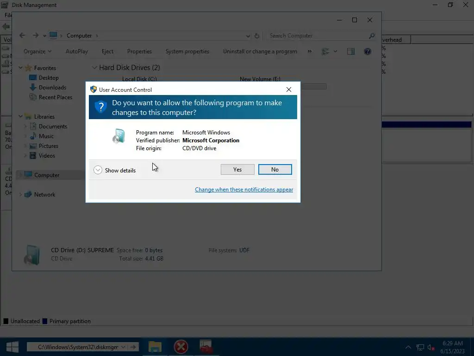This screenshot has height=356, width=474.
Task: Close the User Account Control dialog
Action: [x=289, y=89]
